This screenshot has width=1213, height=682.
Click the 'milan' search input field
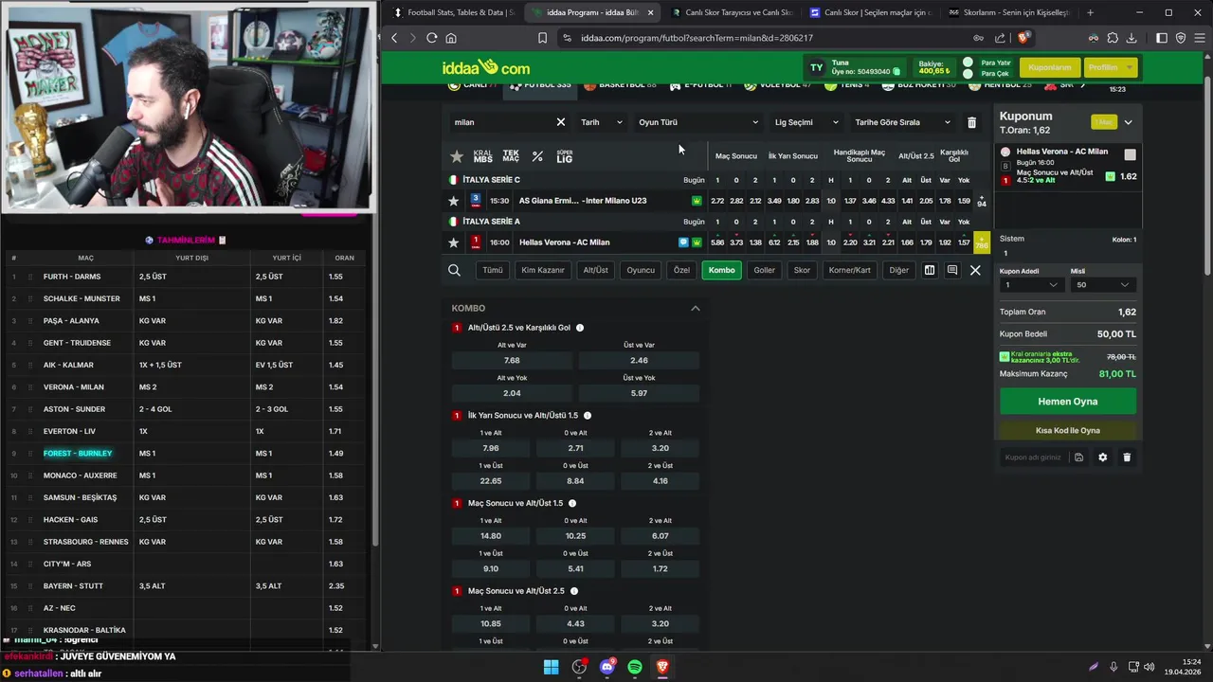[502, 122]
